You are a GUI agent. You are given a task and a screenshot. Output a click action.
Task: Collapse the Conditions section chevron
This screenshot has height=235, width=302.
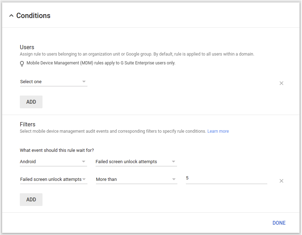11,16
